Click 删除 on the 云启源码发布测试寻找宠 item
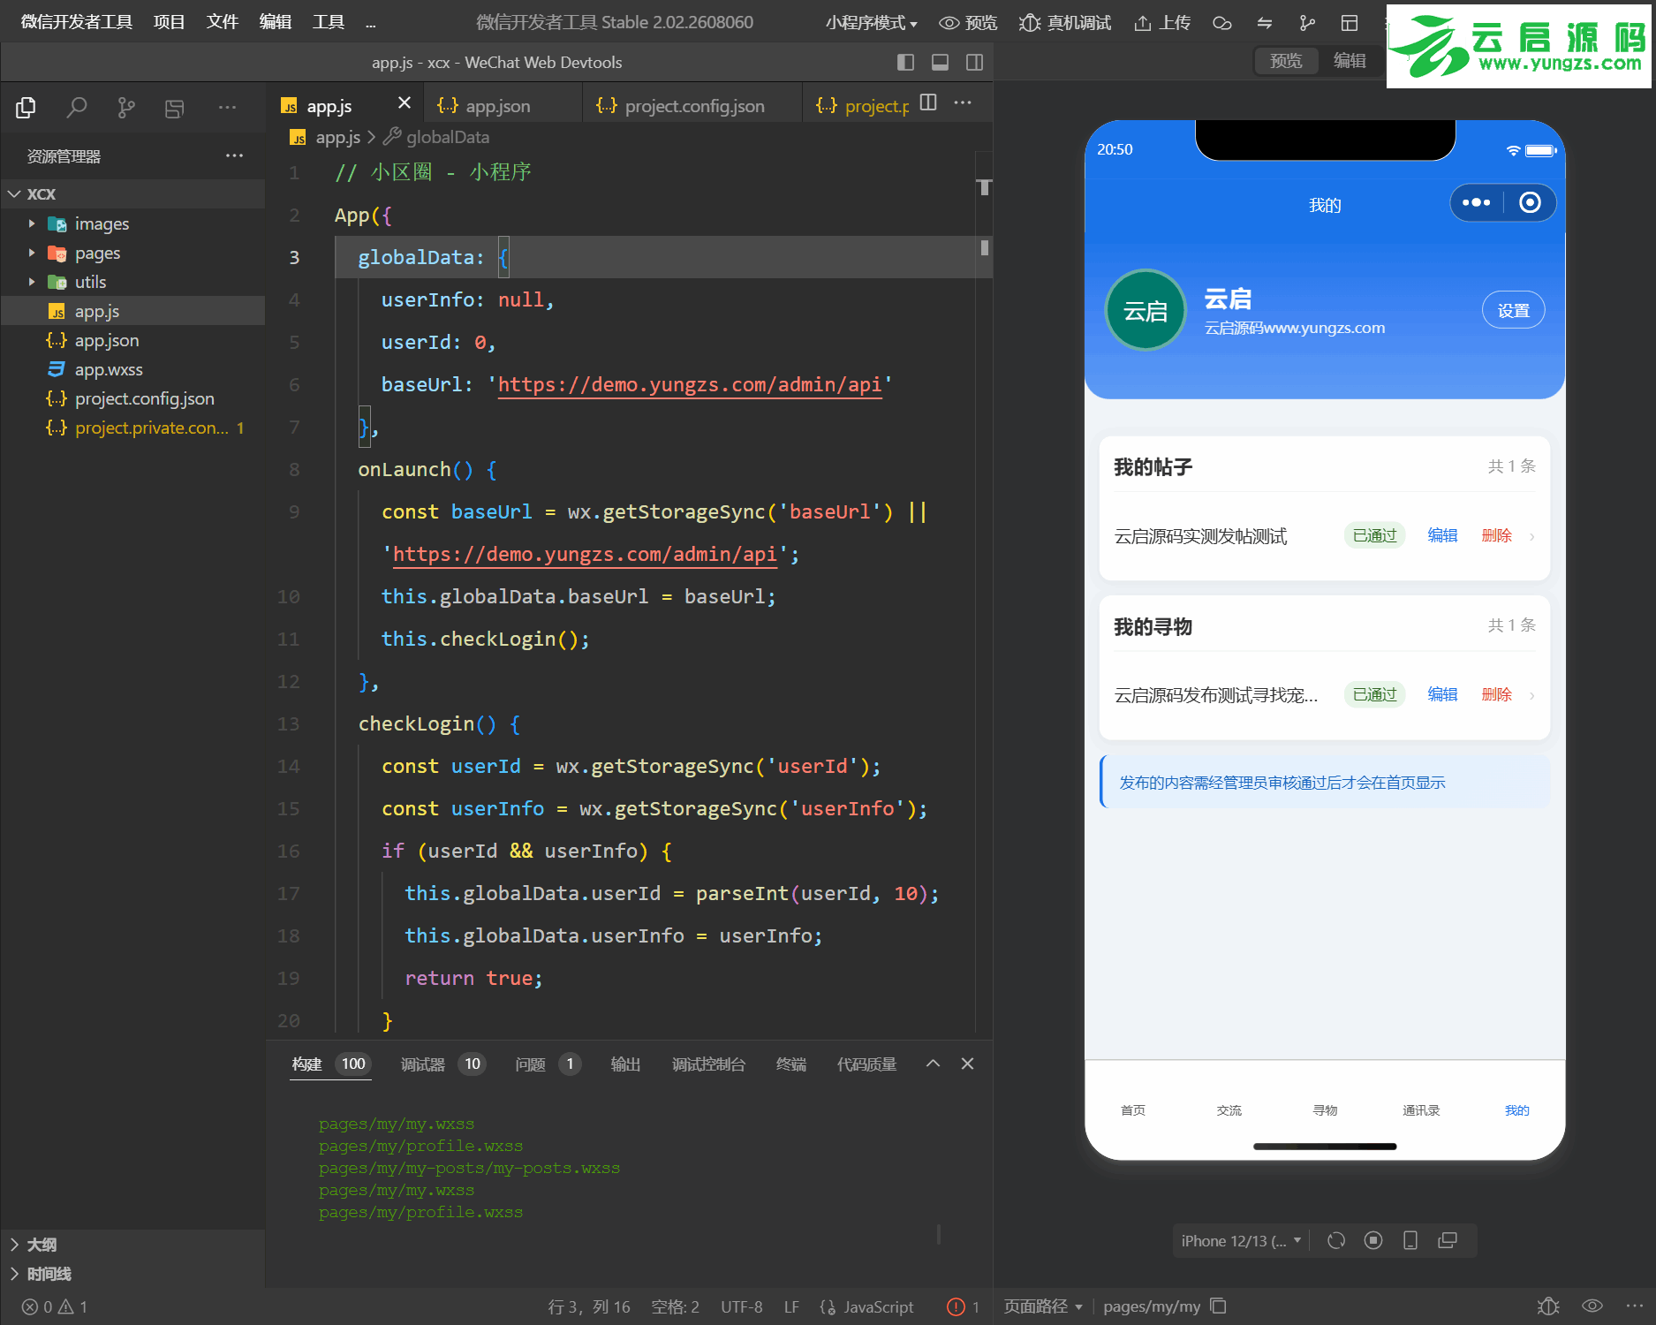This screenshot has width=1656, height=1325. (x=1496, y=694)
